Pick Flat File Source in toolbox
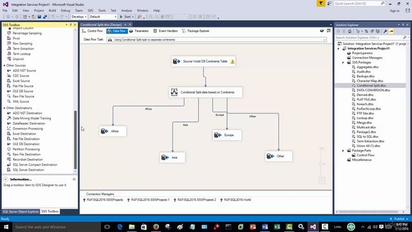412x232 pixels. (x=23, y=86)
